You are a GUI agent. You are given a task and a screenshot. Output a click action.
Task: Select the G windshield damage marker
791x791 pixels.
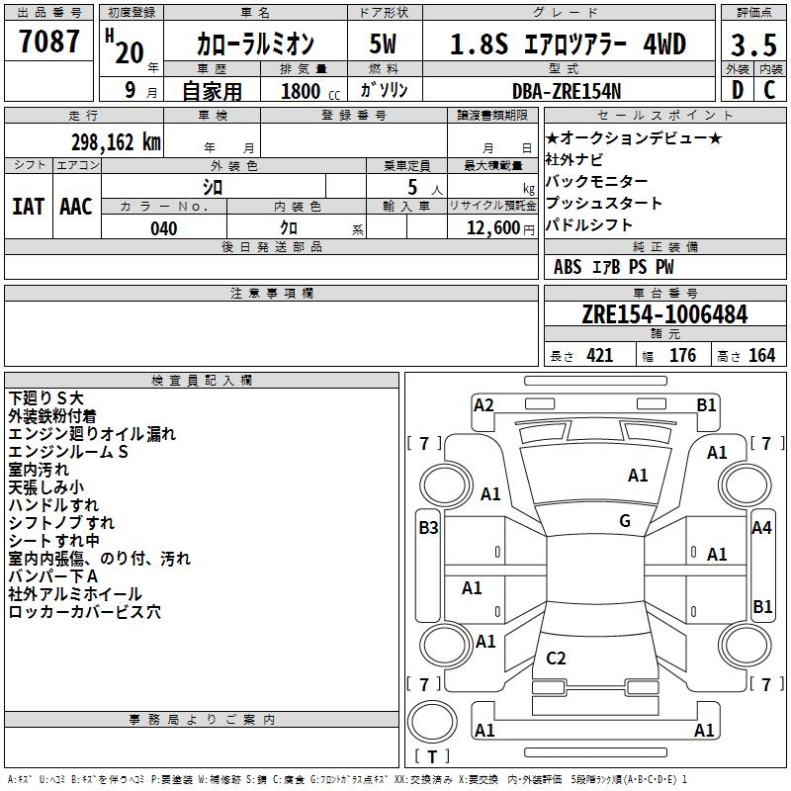(x=625, y=521)
